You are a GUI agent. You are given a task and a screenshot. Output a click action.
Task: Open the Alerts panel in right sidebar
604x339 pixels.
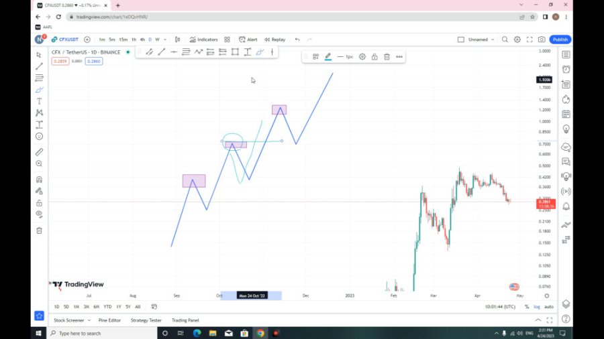click(x=566, y=69)
